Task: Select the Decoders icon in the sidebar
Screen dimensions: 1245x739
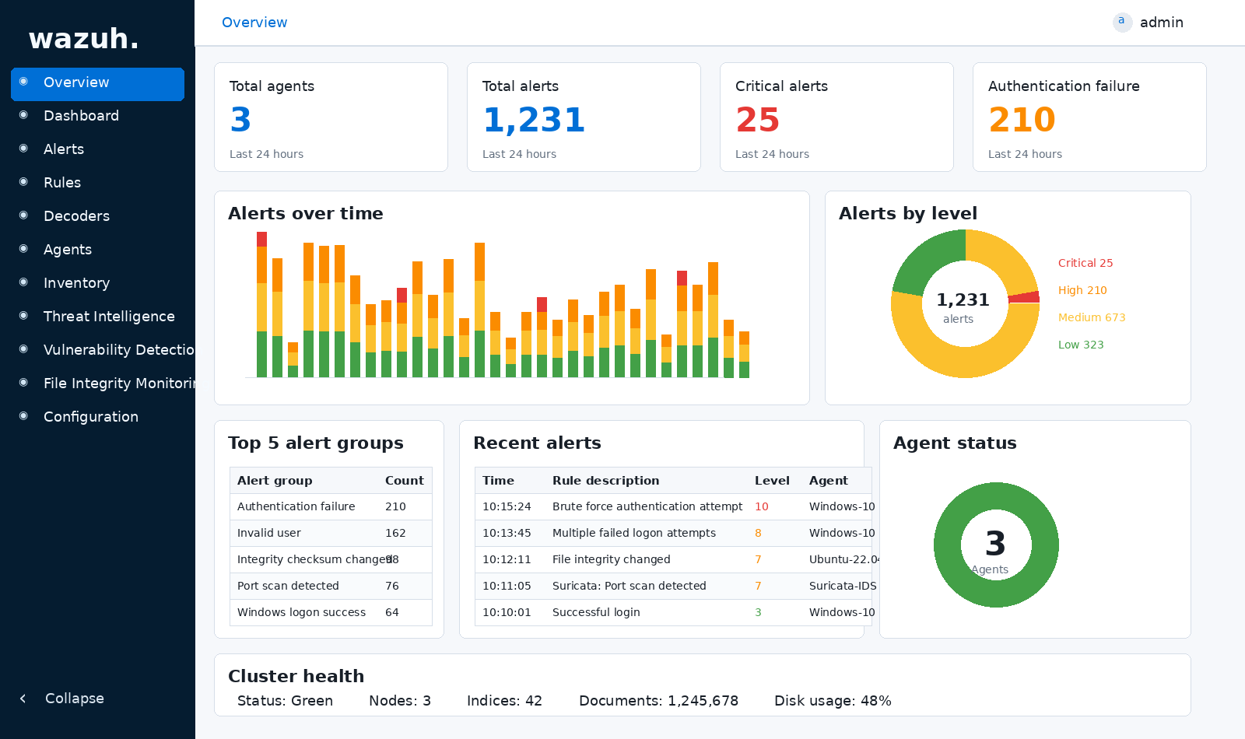Action: (x=23, y=215)
